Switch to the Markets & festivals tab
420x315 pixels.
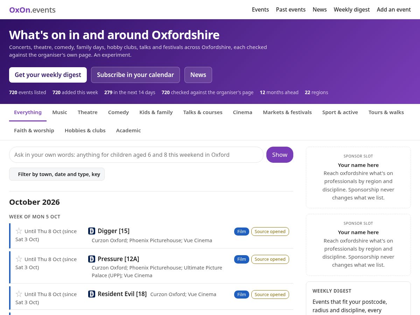287,112
